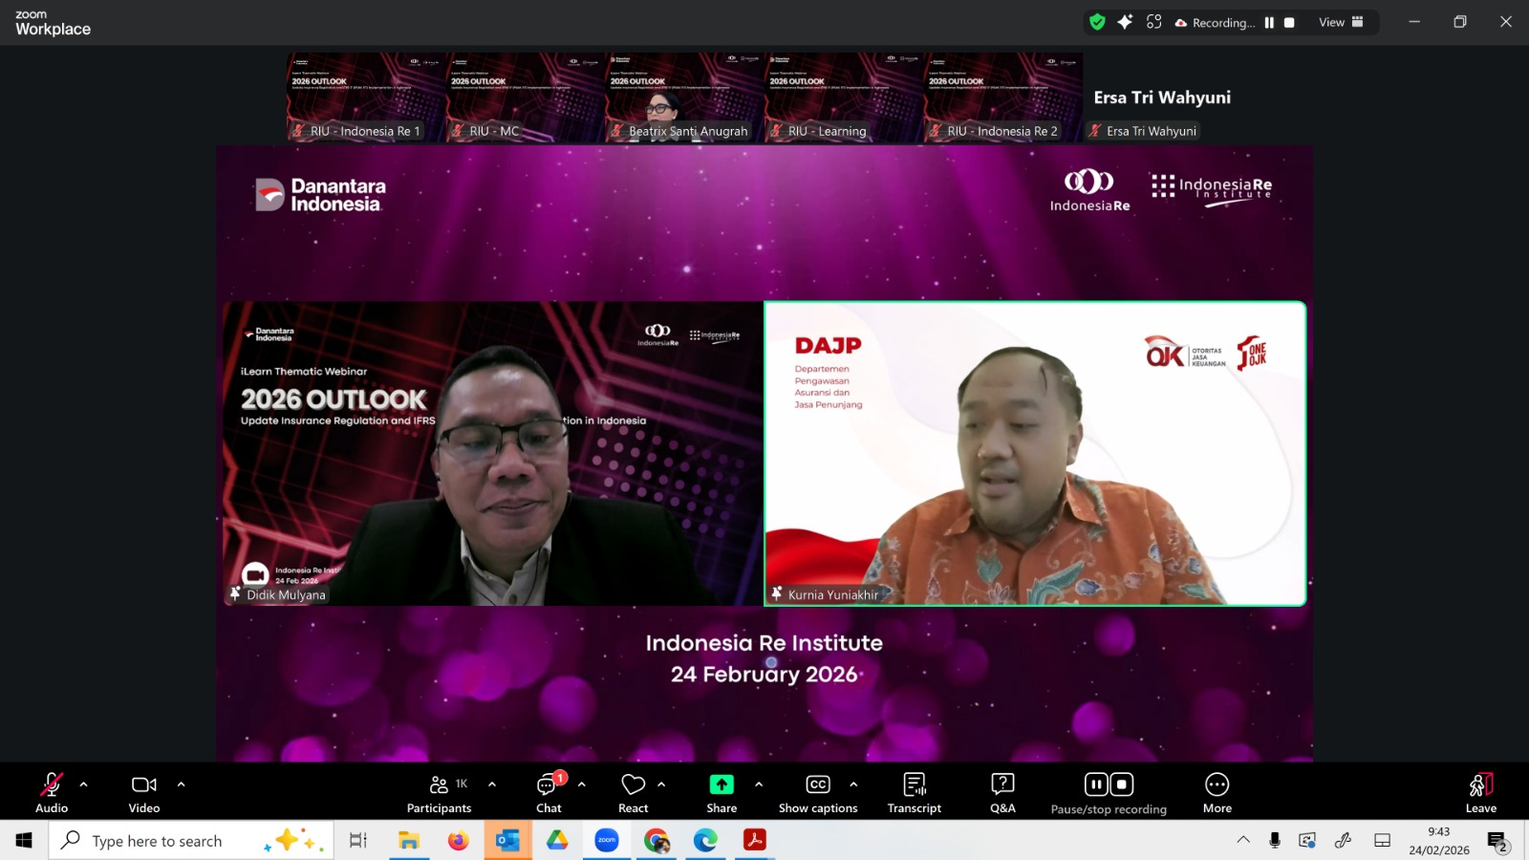Viewport: 1529px width, 860px height.
Task: Select Beatrix Santi Anugrah's video thumbnail
Action: 684,98
